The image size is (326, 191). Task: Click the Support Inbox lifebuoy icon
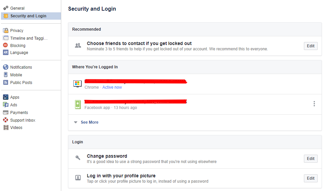[x=6, y=120]
